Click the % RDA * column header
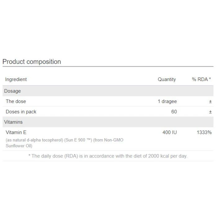The width and height of the screenshot is (217, 217). 201,79
